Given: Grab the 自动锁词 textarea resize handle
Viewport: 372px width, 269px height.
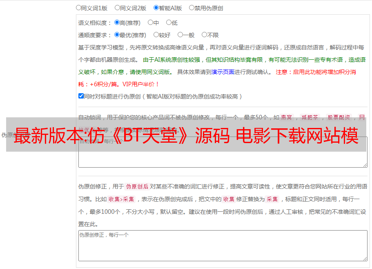Looking at the screenshot, I should (365, 165).
